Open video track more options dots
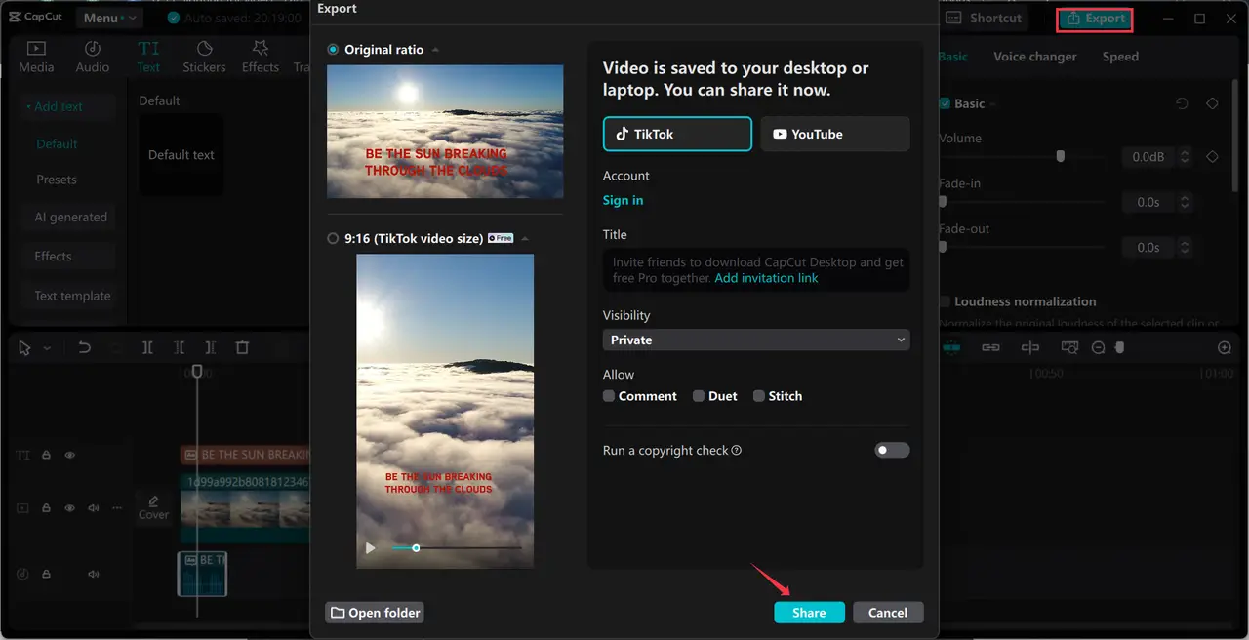The image size is (1249, 640). 118,508
